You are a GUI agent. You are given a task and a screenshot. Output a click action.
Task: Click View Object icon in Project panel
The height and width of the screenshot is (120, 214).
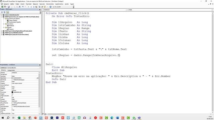[4, 12]
